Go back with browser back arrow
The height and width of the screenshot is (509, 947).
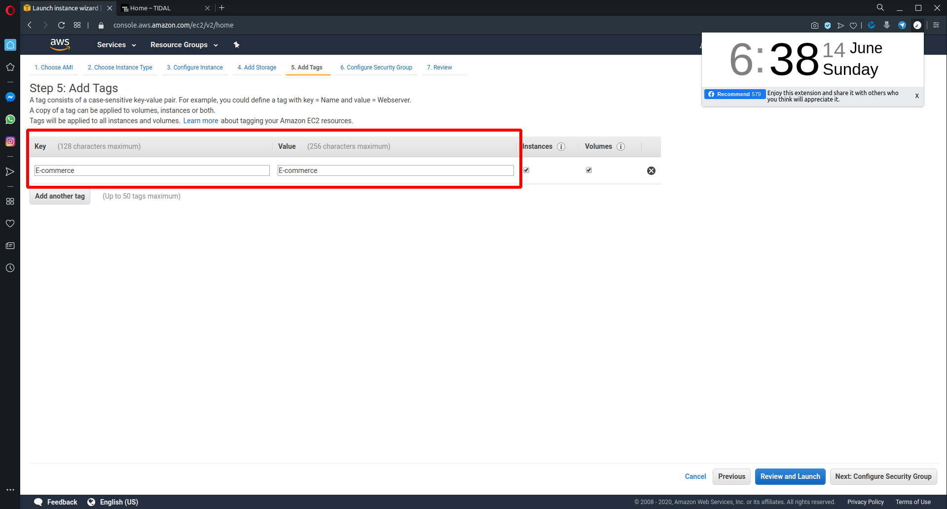(30, 25)
